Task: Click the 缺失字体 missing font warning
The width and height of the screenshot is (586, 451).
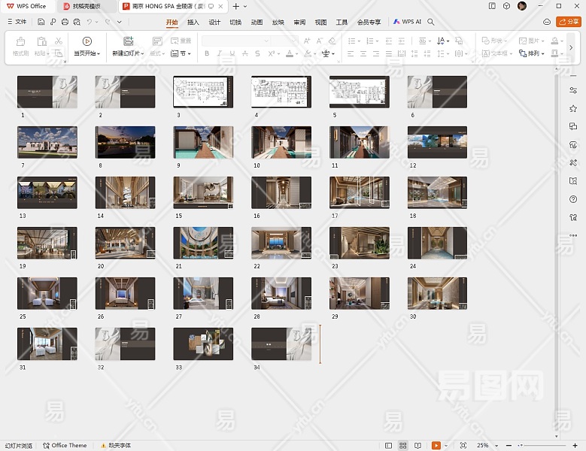Action: click(117, 445)
